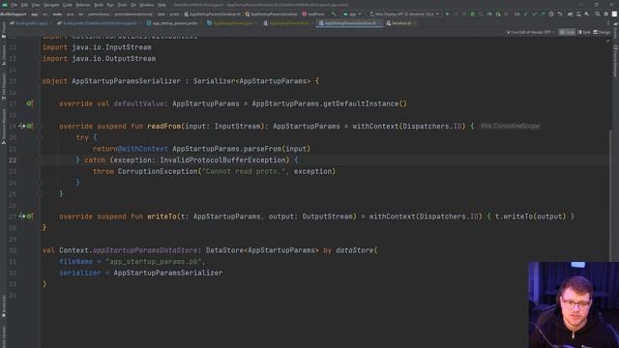Click "app_startup_params.pb" file name string
Screen dimensions: 619x348
point(154,262)
